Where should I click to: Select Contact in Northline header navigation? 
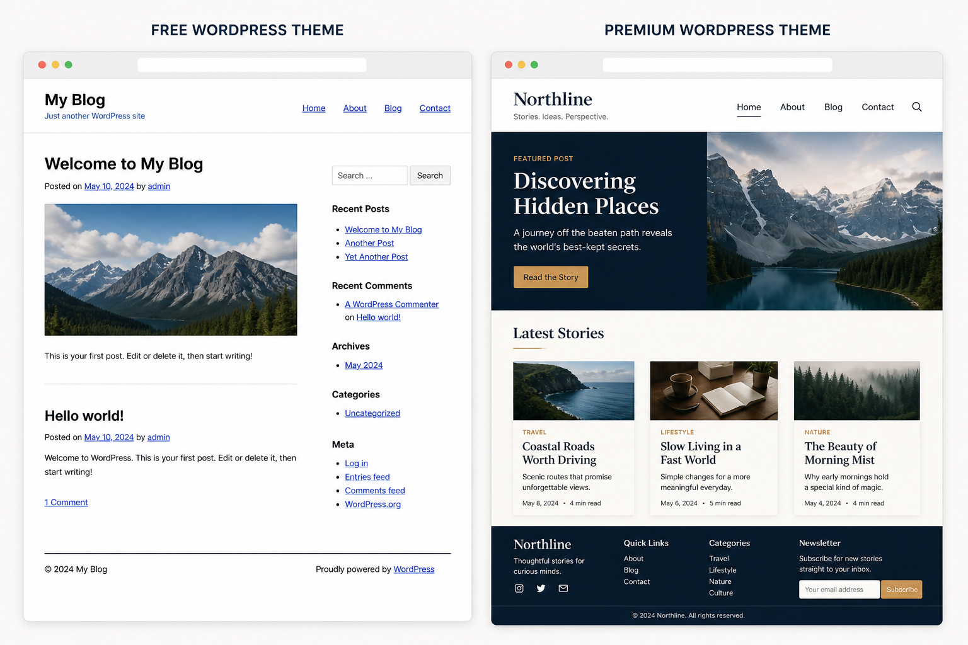tap(878, 107)
